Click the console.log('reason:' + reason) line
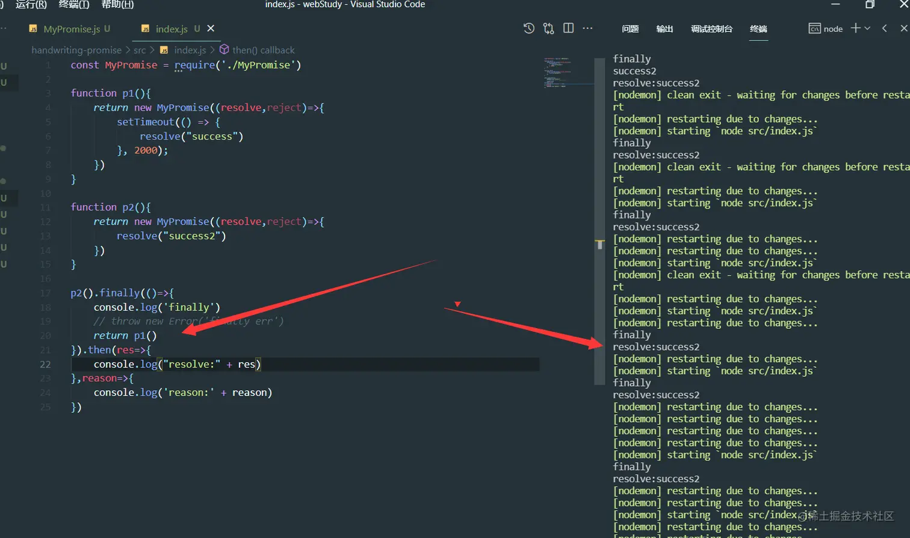 [183, 393]
